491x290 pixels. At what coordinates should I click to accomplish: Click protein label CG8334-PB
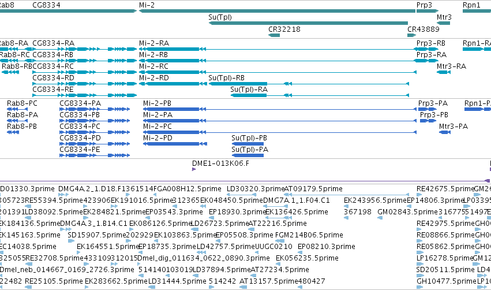(x=80, y=115)
